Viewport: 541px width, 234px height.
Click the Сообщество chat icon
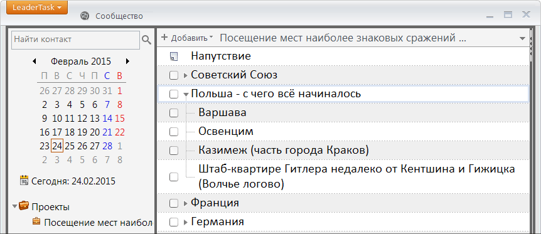[x=85, y=16]
